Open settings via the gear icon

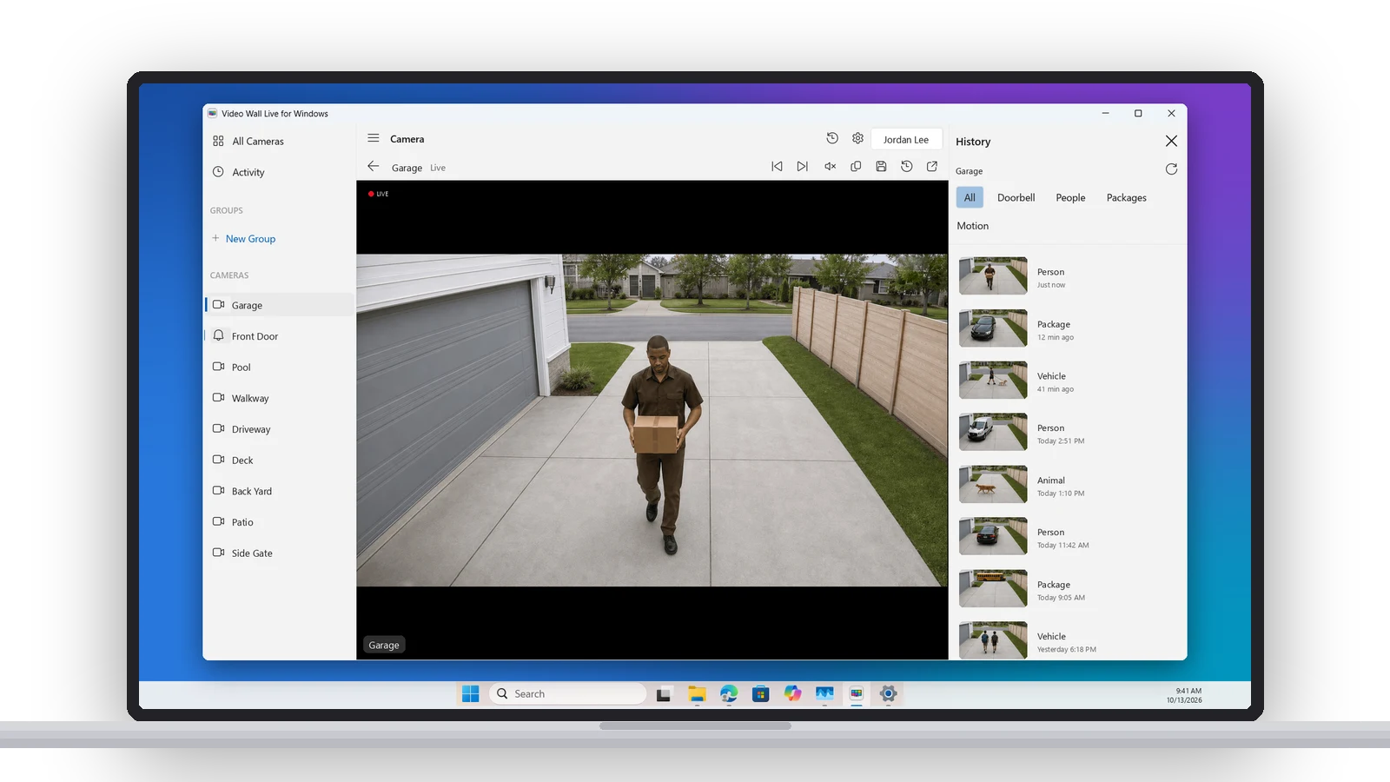[857, 138]
